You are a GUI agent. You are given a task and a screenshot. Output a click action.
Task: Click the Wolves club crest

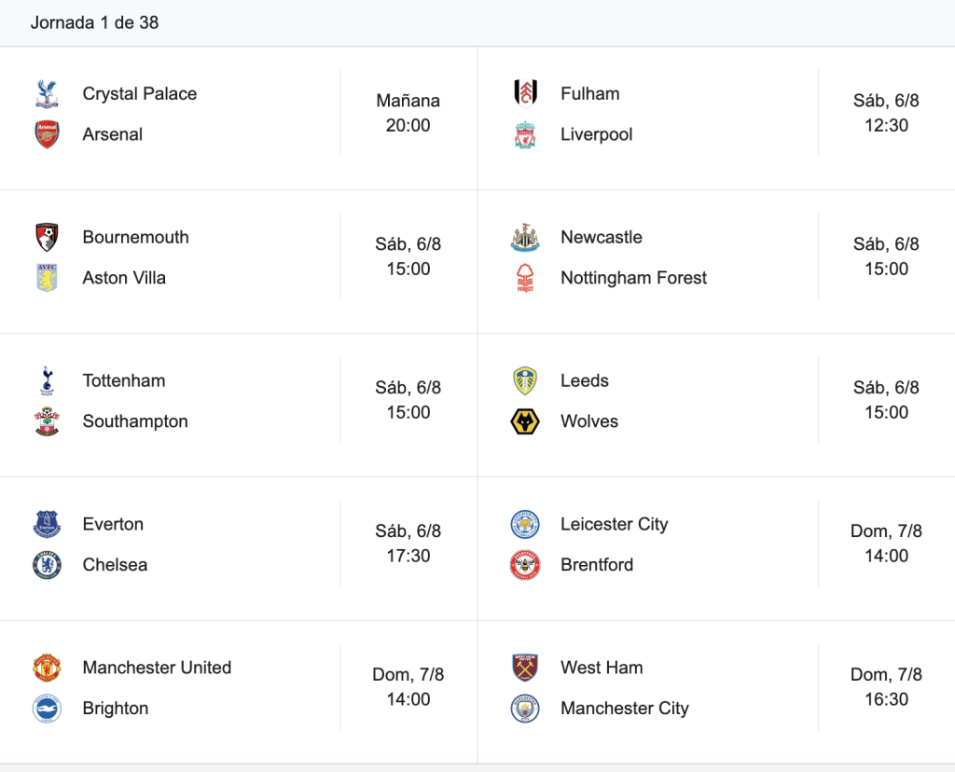(525, 421)
